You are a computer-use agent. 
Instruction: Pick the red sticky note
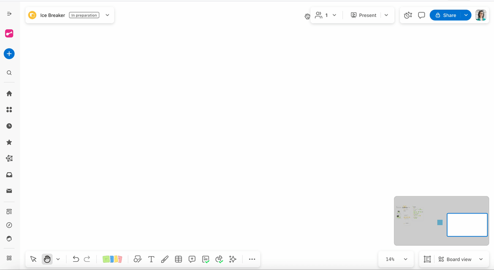[120, 259]
